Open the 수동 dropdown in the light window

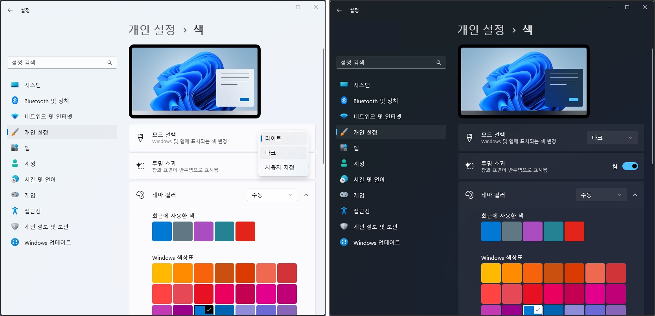272,195
